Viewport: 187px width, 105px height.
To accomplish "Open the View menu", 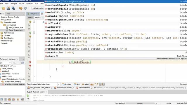I will (x=7, y=4).
